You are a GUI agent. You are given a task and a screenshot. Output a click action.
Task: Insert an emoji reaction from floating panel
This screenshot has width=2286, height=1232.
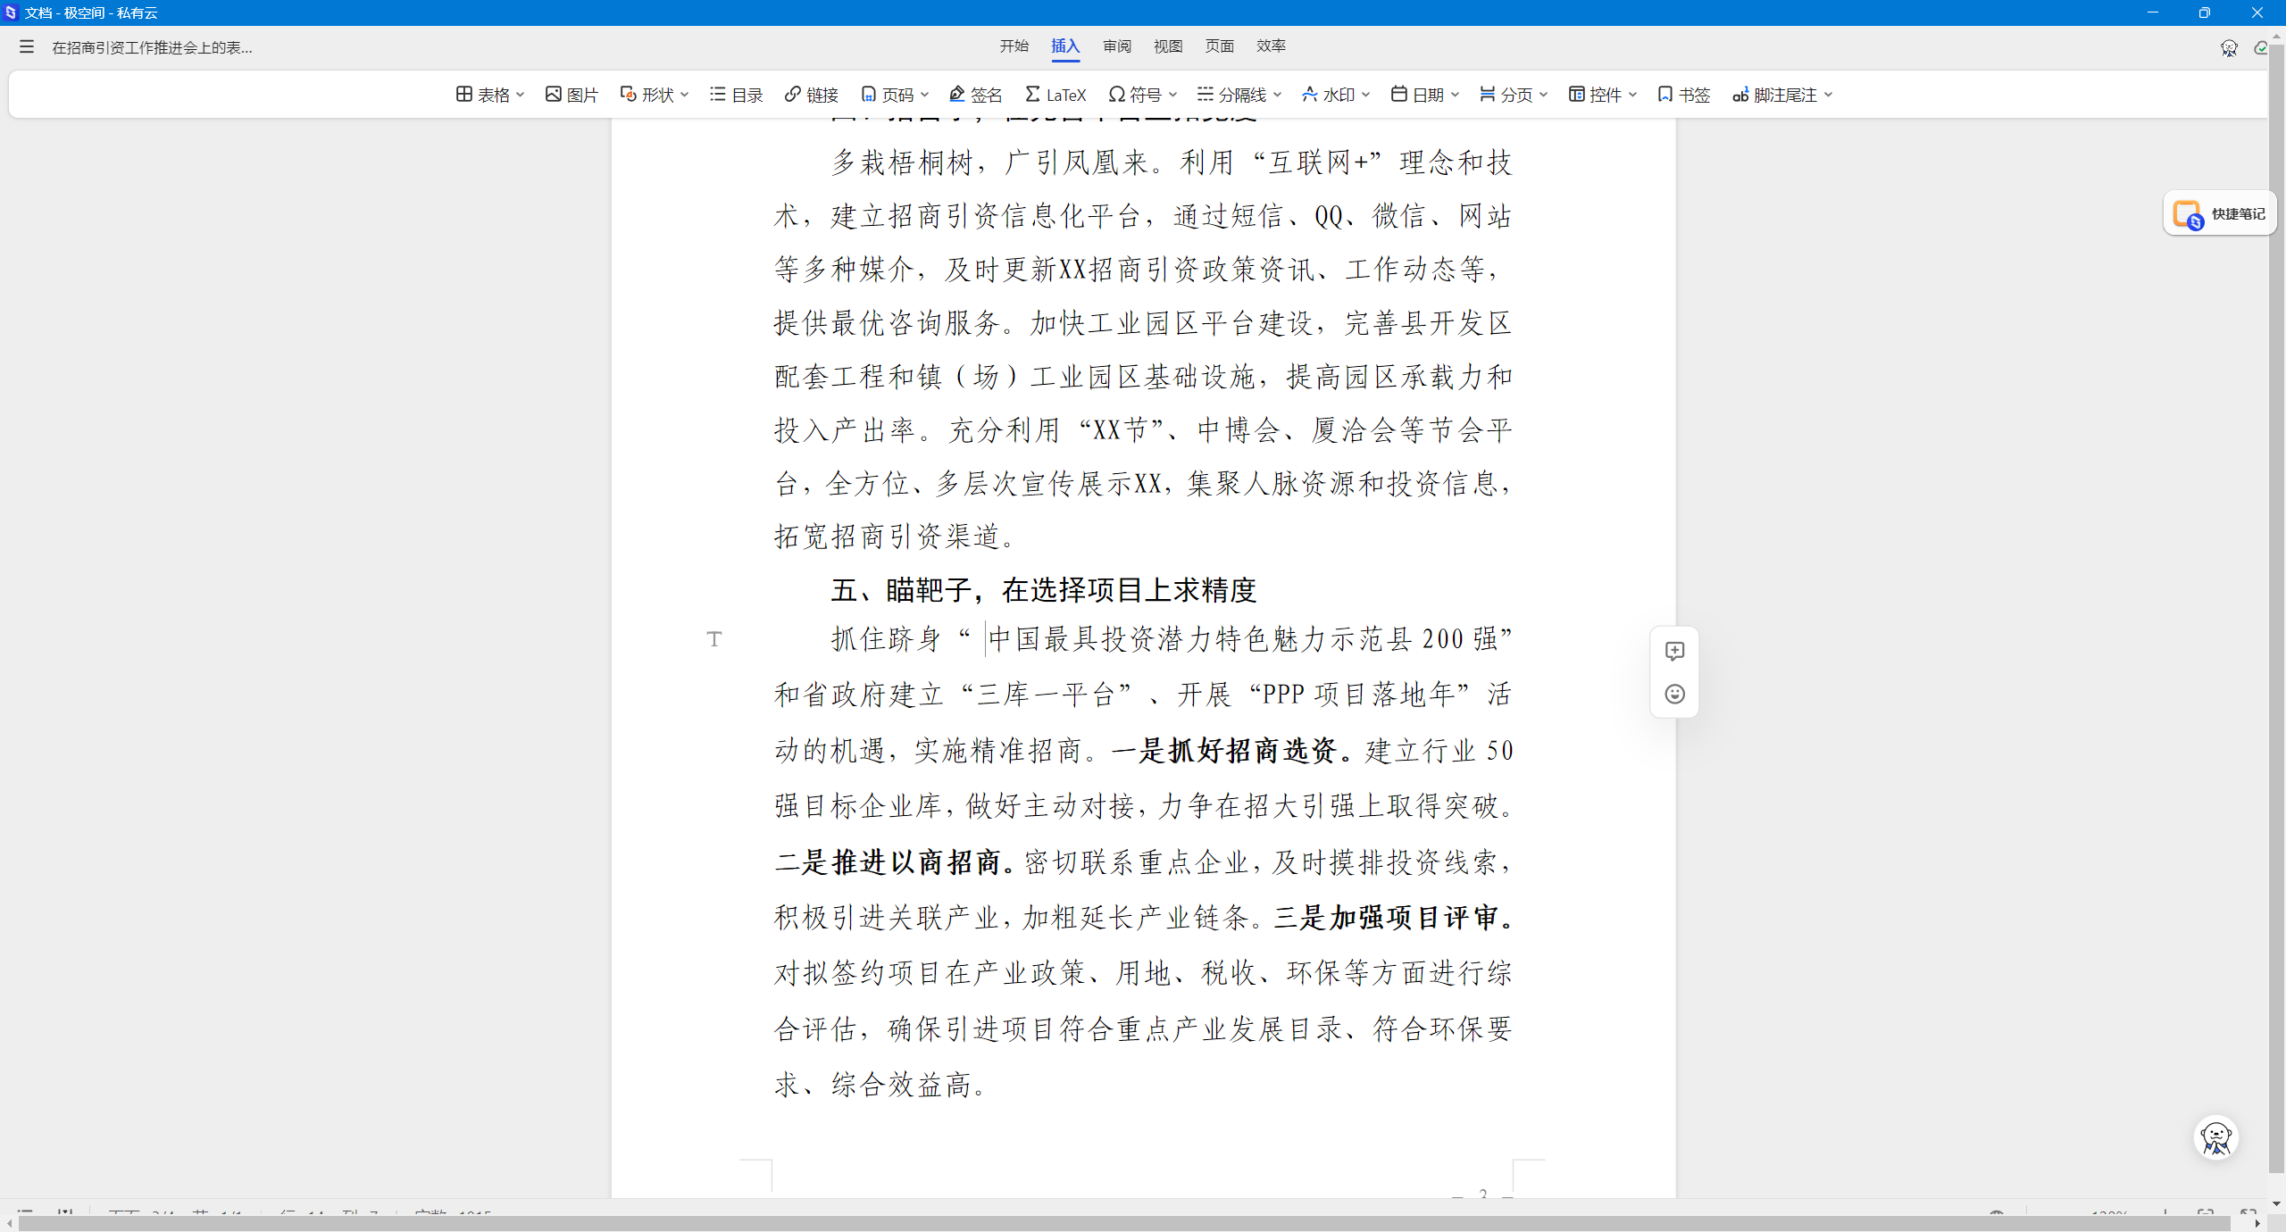point(1673,694)
